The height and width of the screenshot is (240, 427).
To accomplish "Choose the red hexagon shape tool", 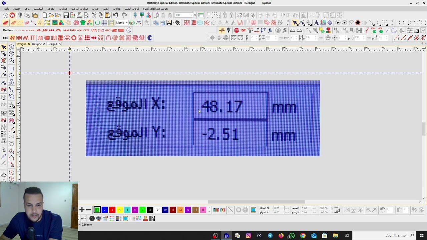I will pyautogui.click(x=358, y=23).
